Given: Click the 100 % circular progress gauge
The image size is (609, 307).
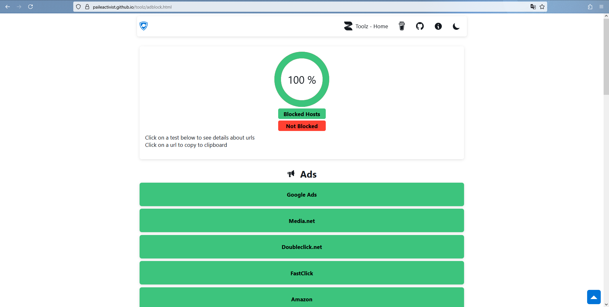Looking at the screenshot, I should point(302,79).
